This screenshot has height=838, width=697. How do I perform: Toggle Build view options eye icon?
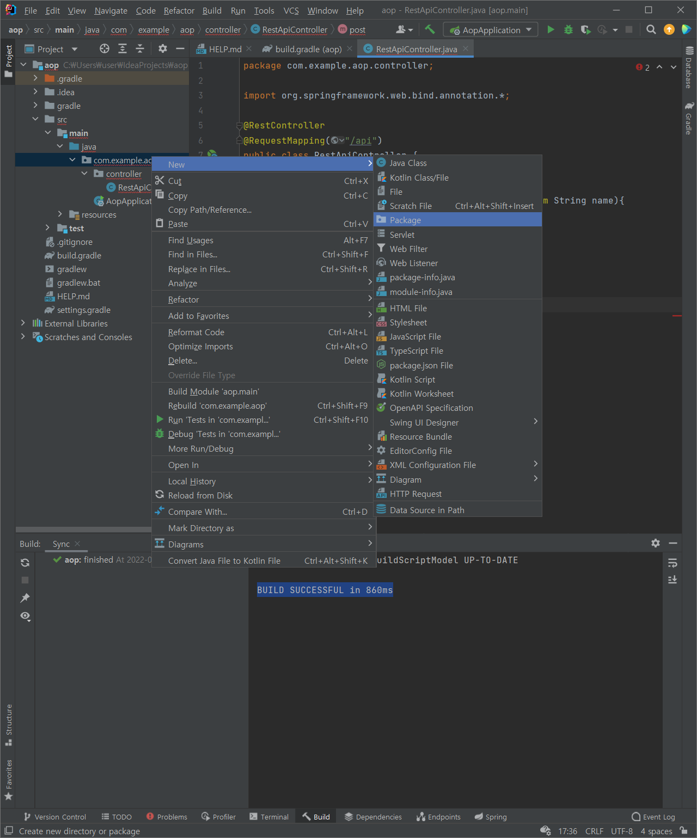(25, 616)
